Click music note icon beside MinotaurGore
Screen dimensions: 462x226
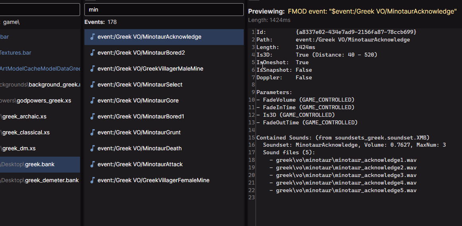click(93, 100)
